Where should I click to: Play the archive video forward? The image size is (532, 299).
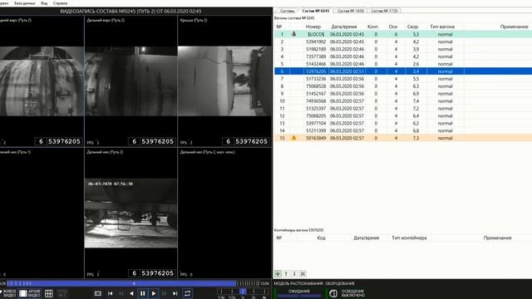click(x=154, y=293)
